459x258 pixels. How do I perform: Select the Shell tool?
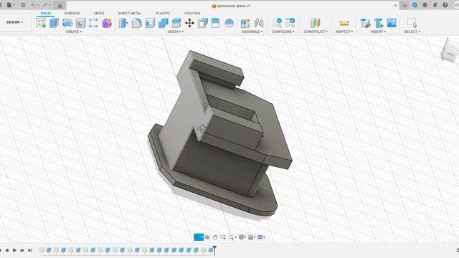(150, 23)
